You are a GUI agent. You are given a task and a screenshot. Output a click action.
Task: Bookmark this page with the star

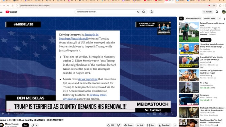click(x=214, y=6)
